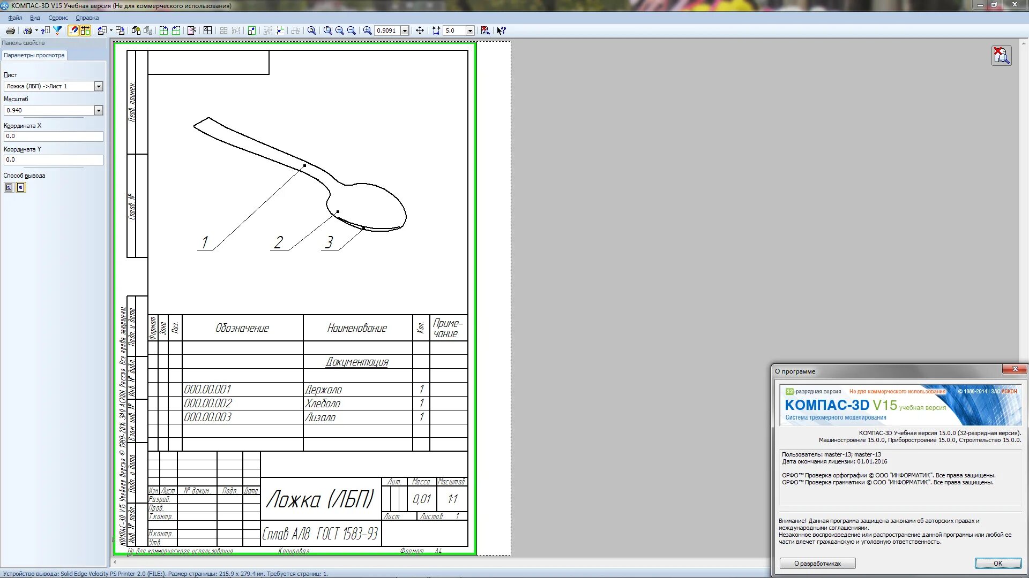Toggle the magnet snapping icon

point(73,31)
